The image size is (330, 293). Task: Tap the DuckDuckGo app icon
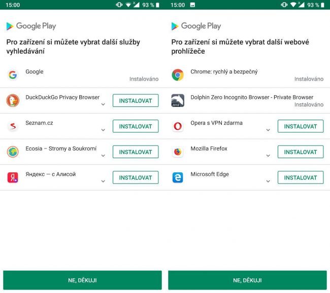click(x=13, y=100)
